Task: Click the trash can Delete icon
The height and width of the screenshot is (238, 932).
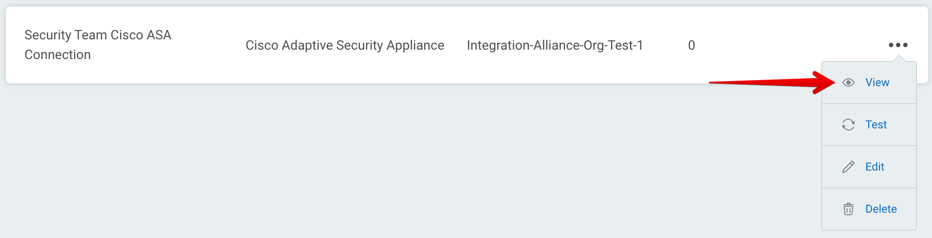Action: (848, 209)
